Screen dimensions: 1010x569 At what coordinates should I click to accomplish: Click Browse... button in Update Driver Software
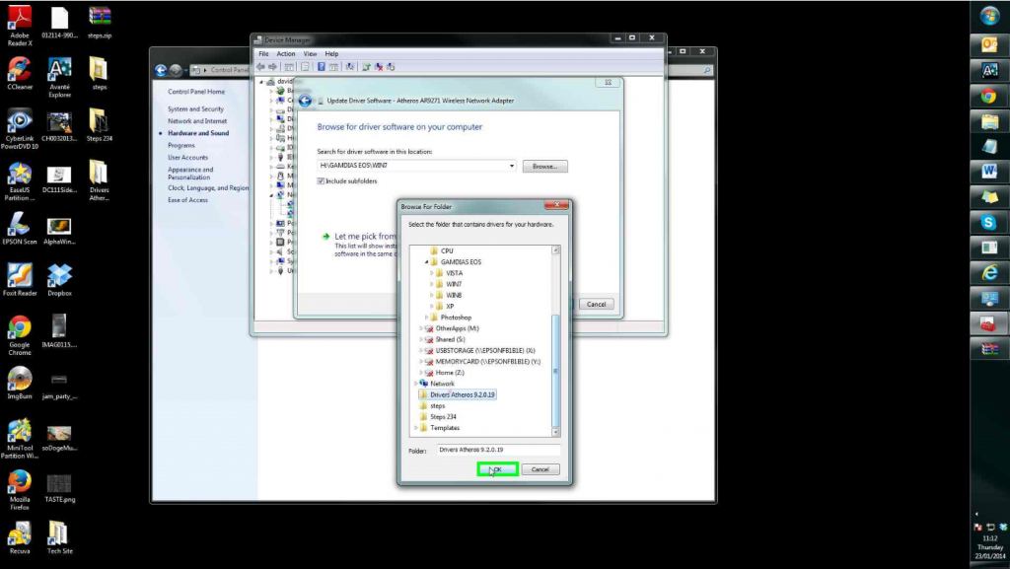pos(544,166)
